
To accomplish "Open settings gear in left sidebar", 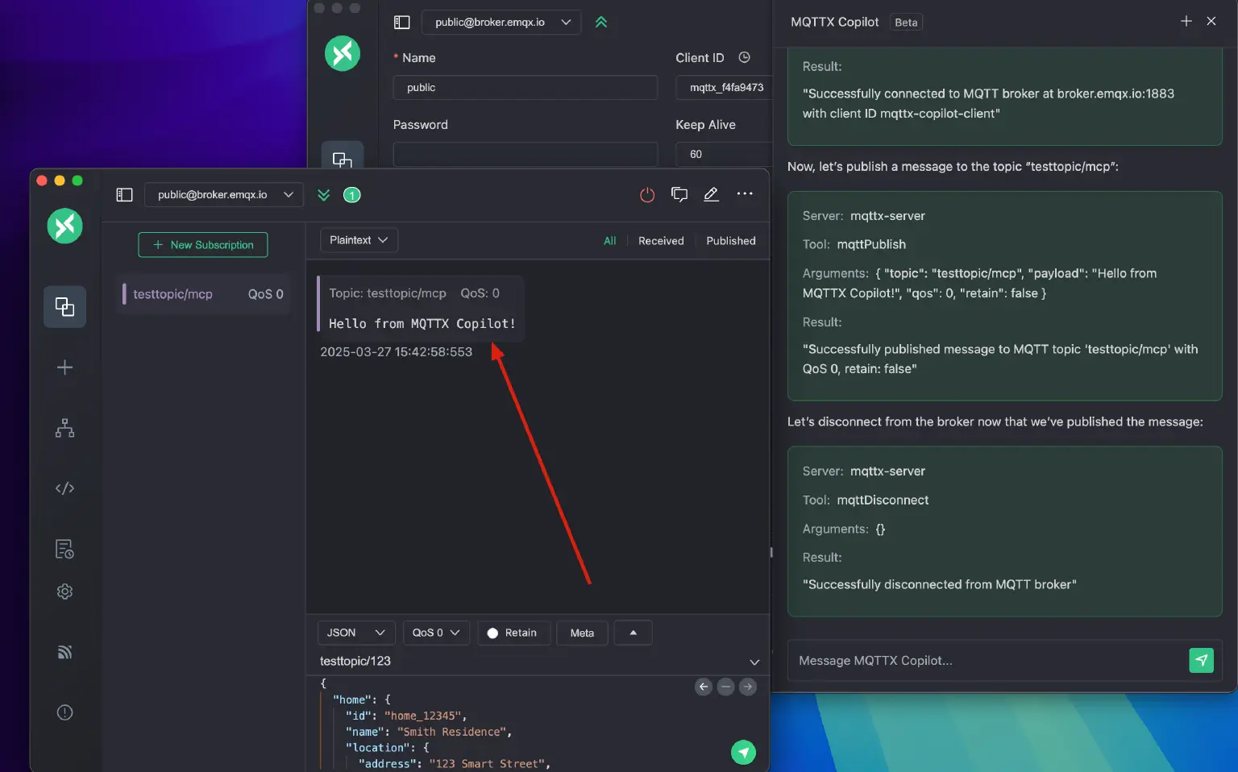I will click(x=64, y=591).
